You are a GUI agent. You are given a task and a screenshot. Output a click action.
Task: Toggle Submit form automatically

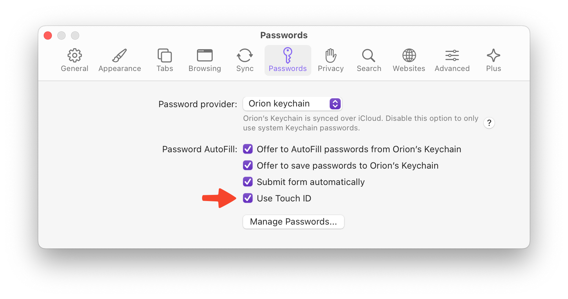pyautogui.click(x=248, y=182)
